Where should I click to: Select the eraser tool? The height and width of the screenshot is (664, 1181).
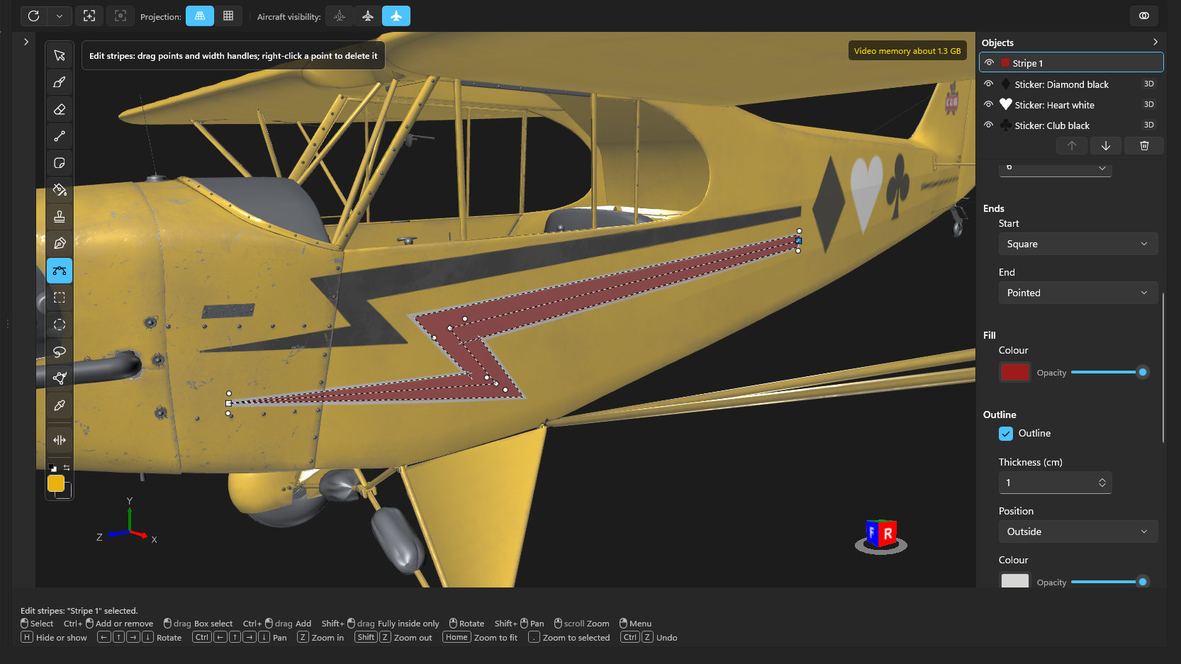pyautogui.click(x=60, y=109)
